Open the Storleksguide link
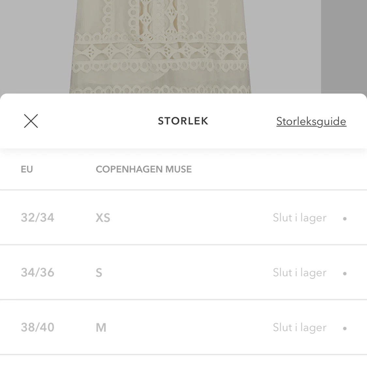Screen dimensions: 367x367 [x=311, y=121]
